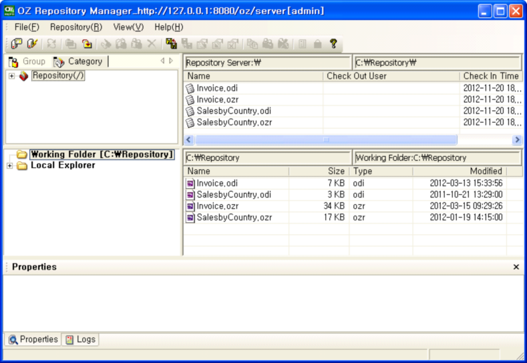Click the red folder with down-arrow icon
This screenshot has width=527, height=363.
[x=87, y=43]
